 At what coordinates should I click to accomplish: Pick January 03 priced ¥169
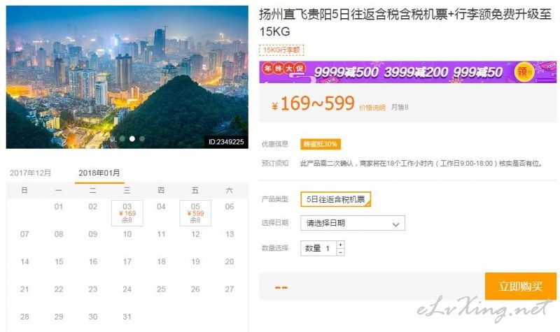click(127, 213)
